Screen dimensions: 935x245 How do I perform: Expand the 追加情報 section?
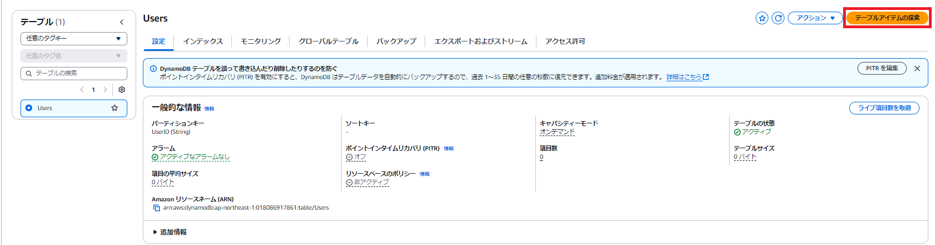click(170, 232)
